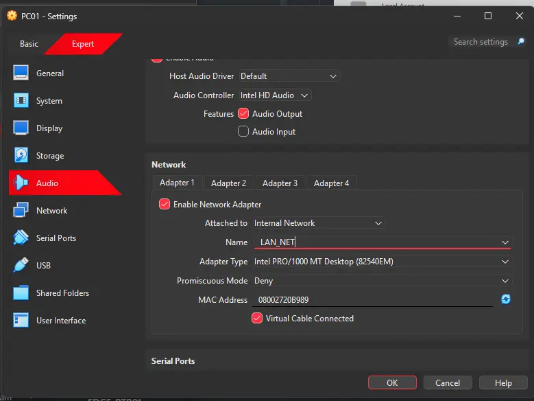The image size is (534, 401).
Task: Click the System chip icon
Action: point(21,100)
